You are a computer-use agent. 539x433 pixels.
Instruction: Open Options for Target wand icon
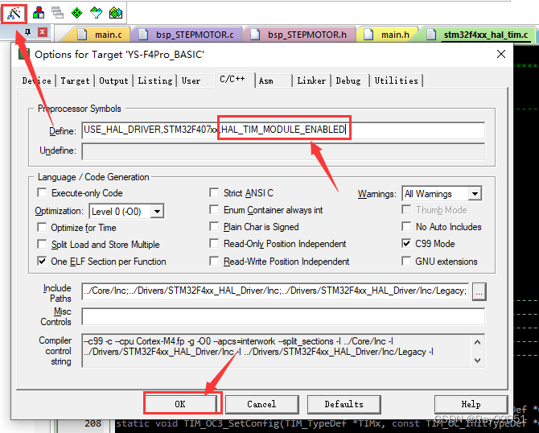point(14,14)
